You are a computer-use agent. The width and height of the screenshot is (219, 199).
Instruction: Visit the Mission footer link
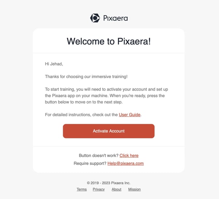click(134, 189)
